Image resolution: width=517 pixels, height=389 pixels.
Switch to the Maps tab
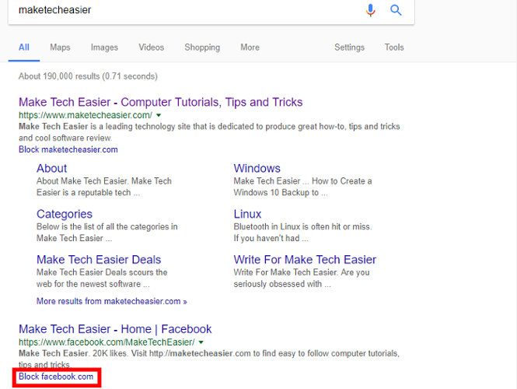click(60, 47)
